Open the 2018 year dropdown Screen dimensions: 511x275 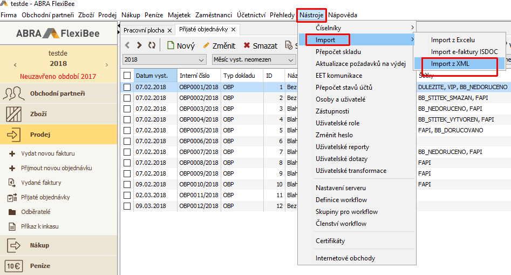[164, 59]
